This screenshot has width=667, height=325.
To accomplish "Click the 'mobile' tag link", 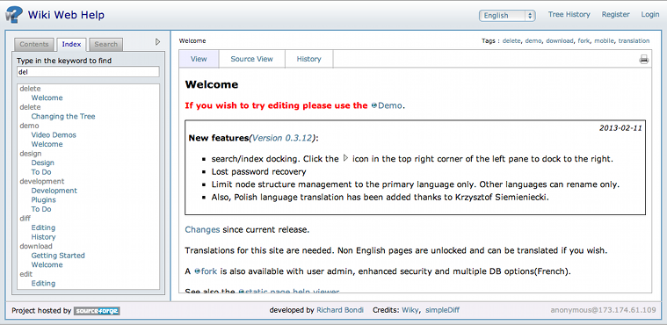I will 604,40.
